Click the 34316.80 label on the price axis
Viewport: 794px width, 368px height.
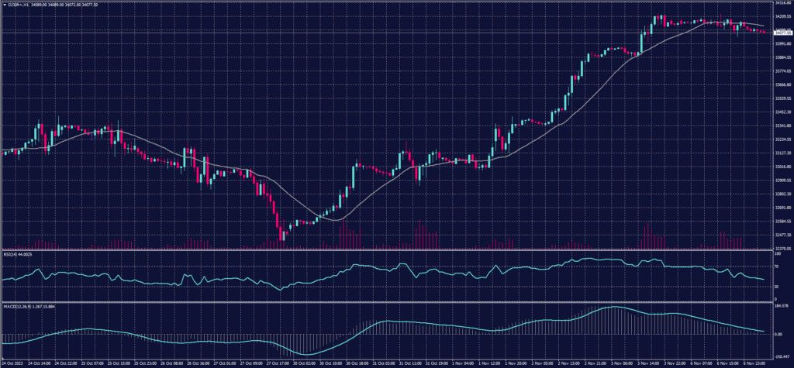(x=781, y=3)
